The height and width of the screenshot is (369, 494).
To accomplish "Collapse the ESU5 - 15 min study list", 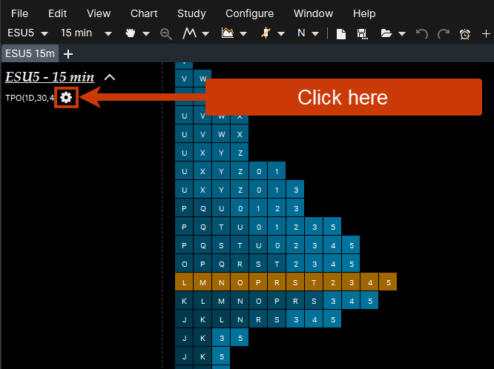I will coord(110,77).
